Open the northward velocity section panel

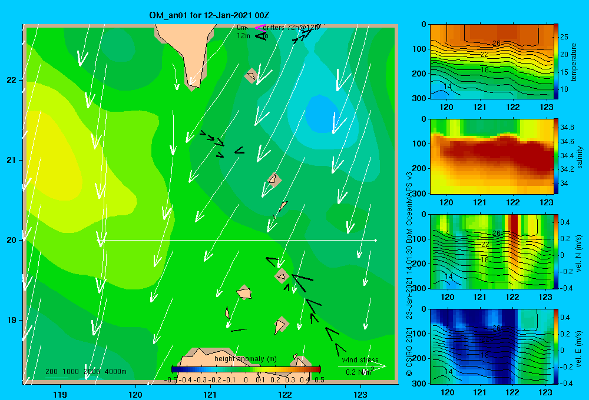point(492,251)
